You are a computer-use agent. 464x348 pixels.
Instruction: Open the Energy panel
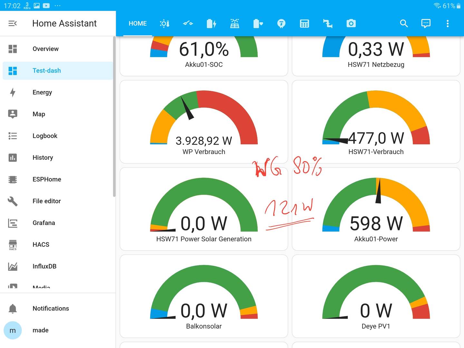point(58,92)
